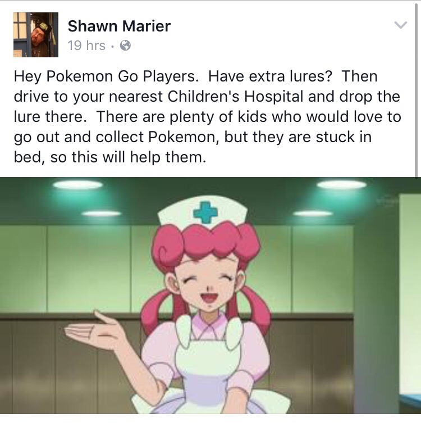421x427 pixels.
Task: Click the top-right ceiling light in image
Action: click(x=341, y=185)
